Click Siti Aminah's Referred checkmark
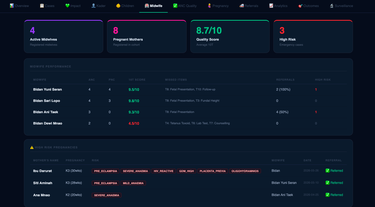This screenshot has height=207, width=375. pyautogui.click(x=327, y=183)
